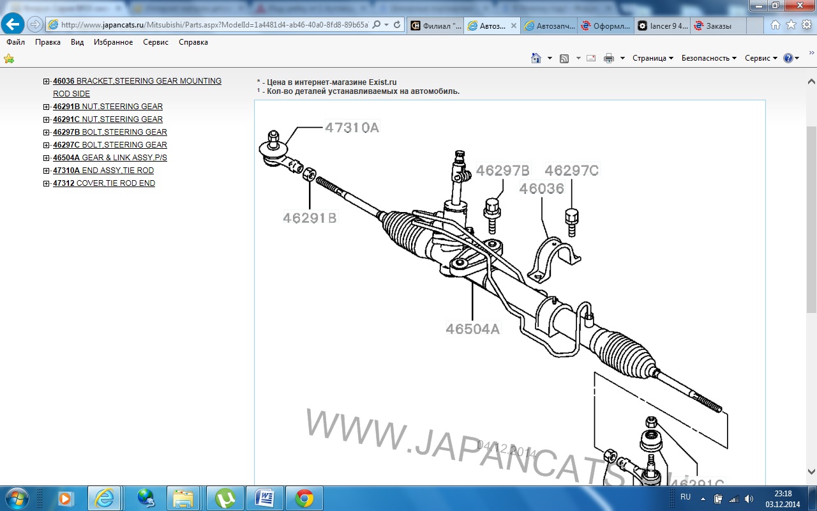Expand the 46504A GEAR & LINK node
Image resolution: width=817 pixels, height=511 pixels.
click(47, 158)
